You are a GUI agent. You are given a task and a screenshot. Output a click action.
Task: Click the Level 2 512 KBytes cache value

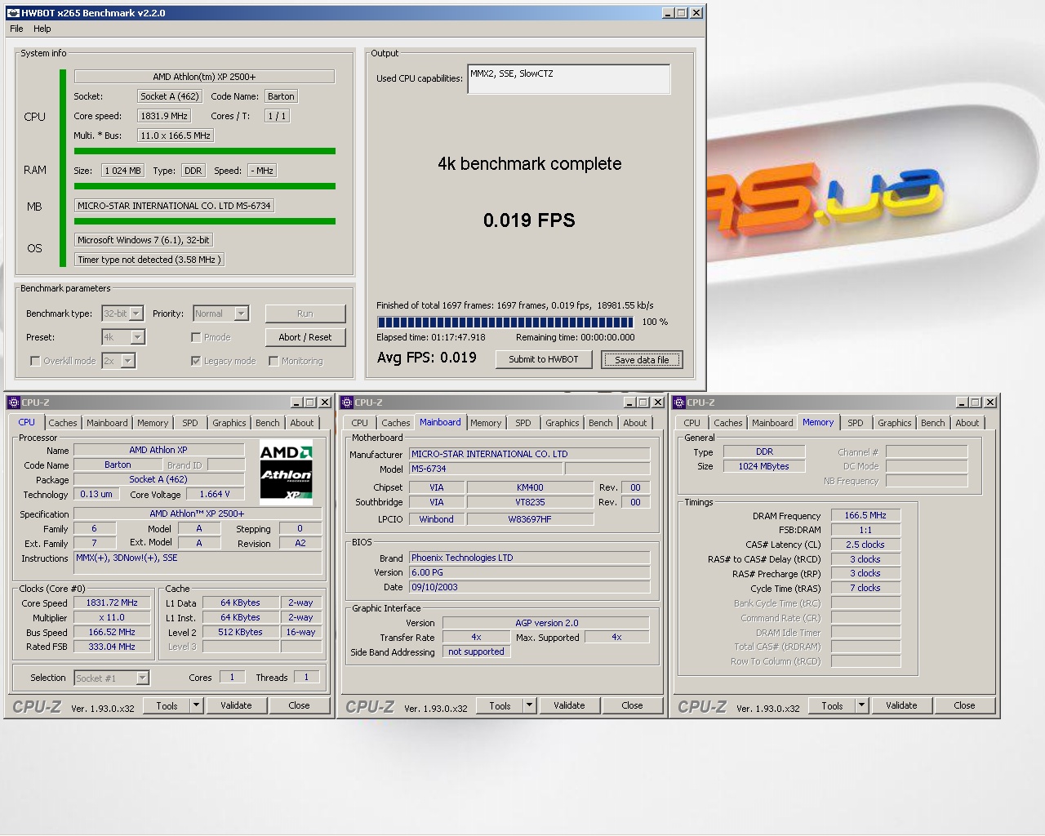pos(240,632)
